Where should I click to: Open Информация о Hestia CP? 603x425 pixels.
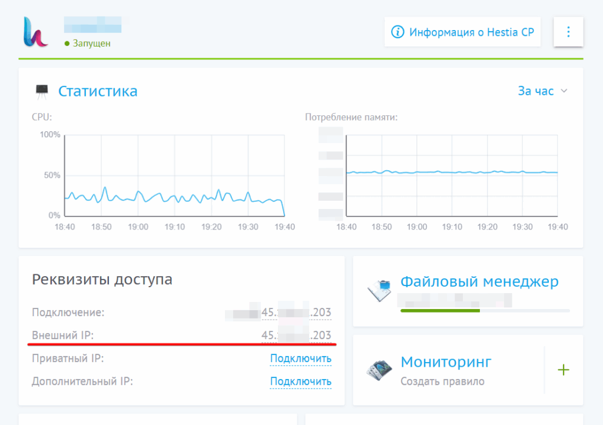coord(472,32)
